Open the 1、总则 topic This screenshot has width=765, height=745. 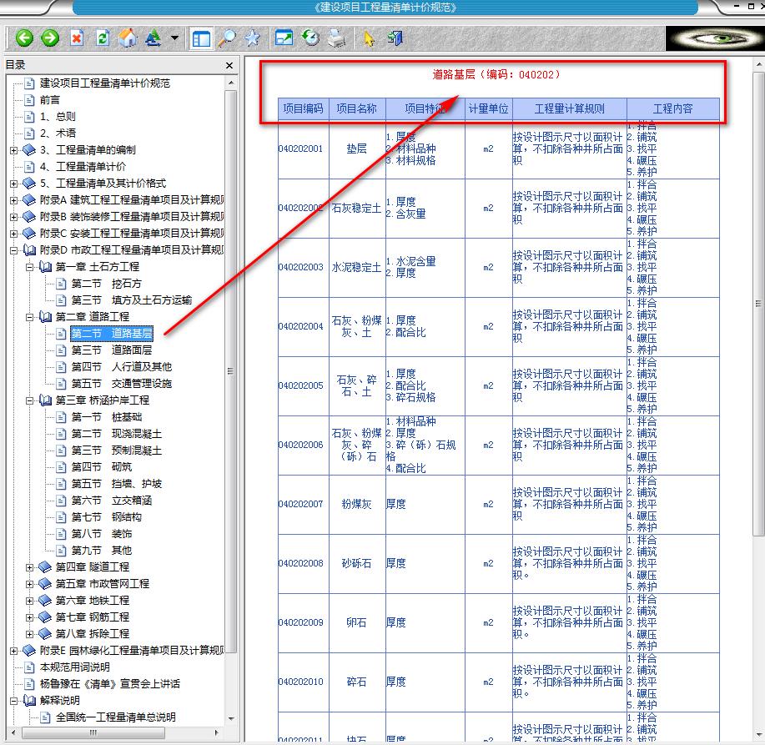tap(58, 117)
